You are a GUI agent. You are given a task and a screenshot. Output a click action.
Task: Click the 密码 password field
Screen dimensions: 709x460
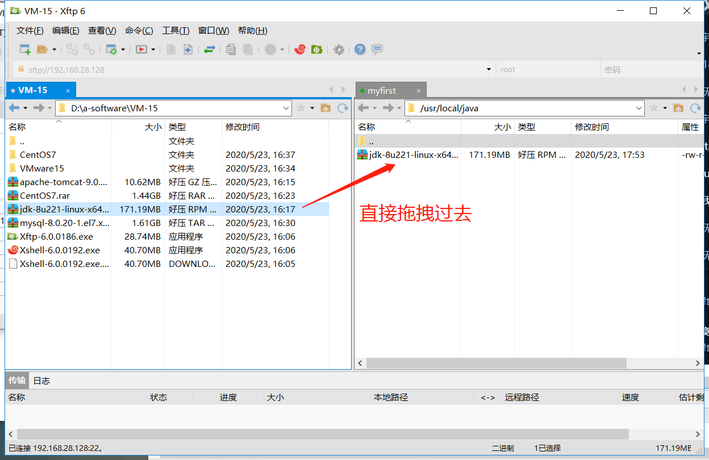(652, 69)
